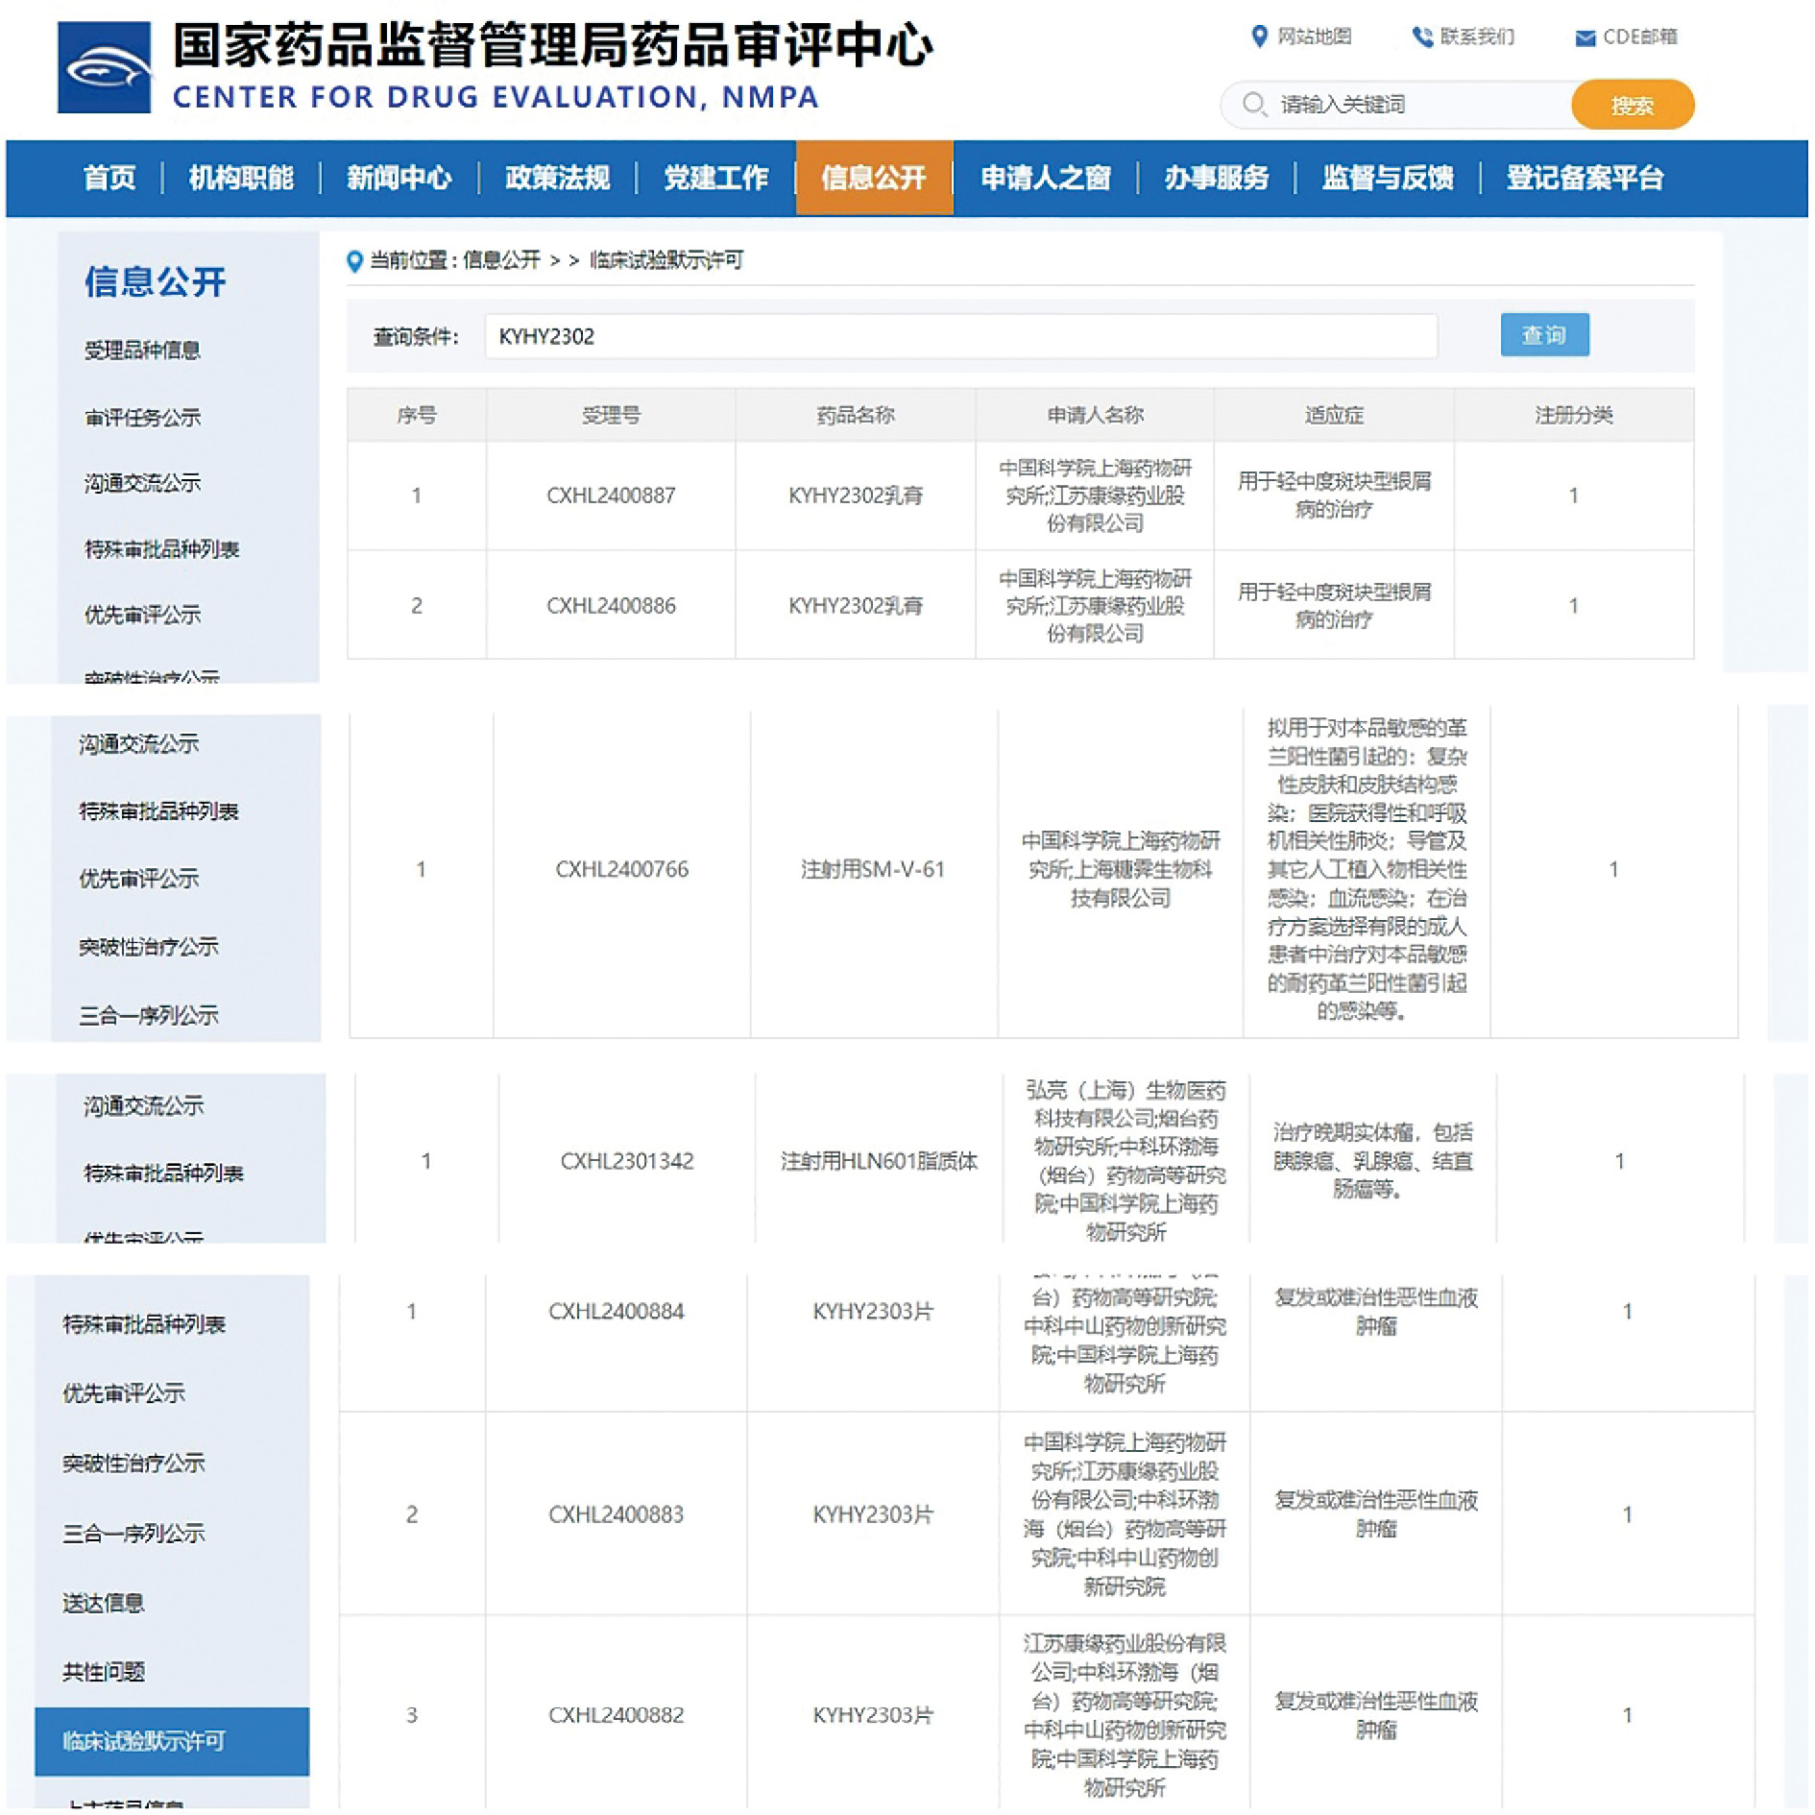Type in the 请输入关键词 keyword search field

(x=1421, y=104)
